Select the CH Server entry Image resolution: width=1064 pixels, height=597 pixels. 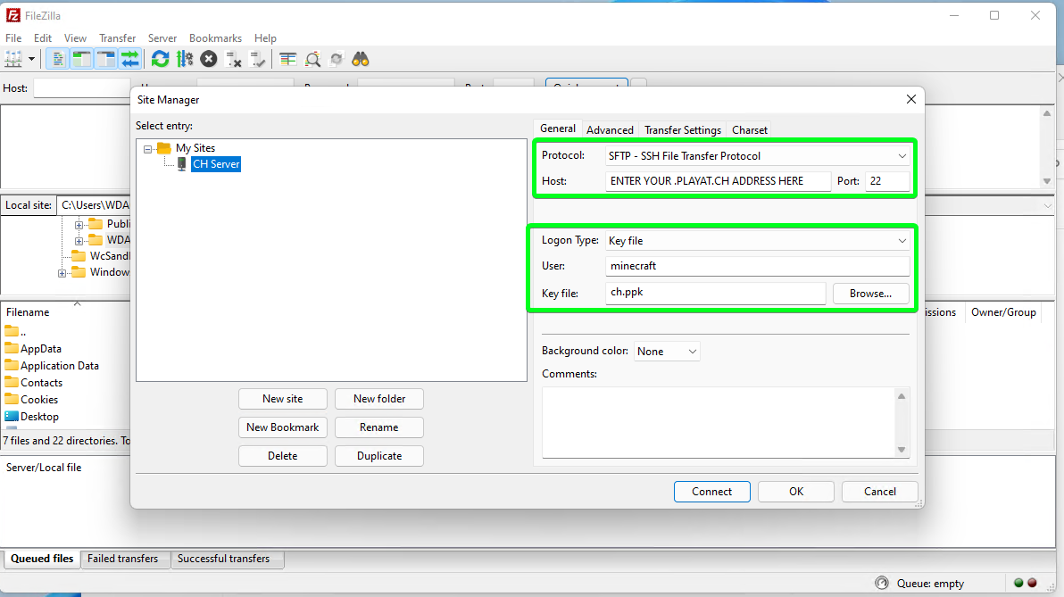[x=216, y=164]
